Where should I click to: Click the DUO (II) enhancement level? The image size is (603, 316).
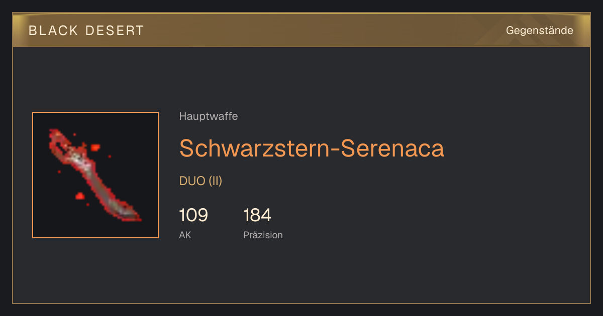pos(200,181)
